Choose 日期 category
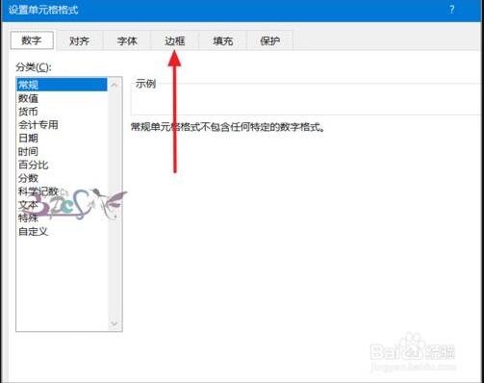 (62, 138)
